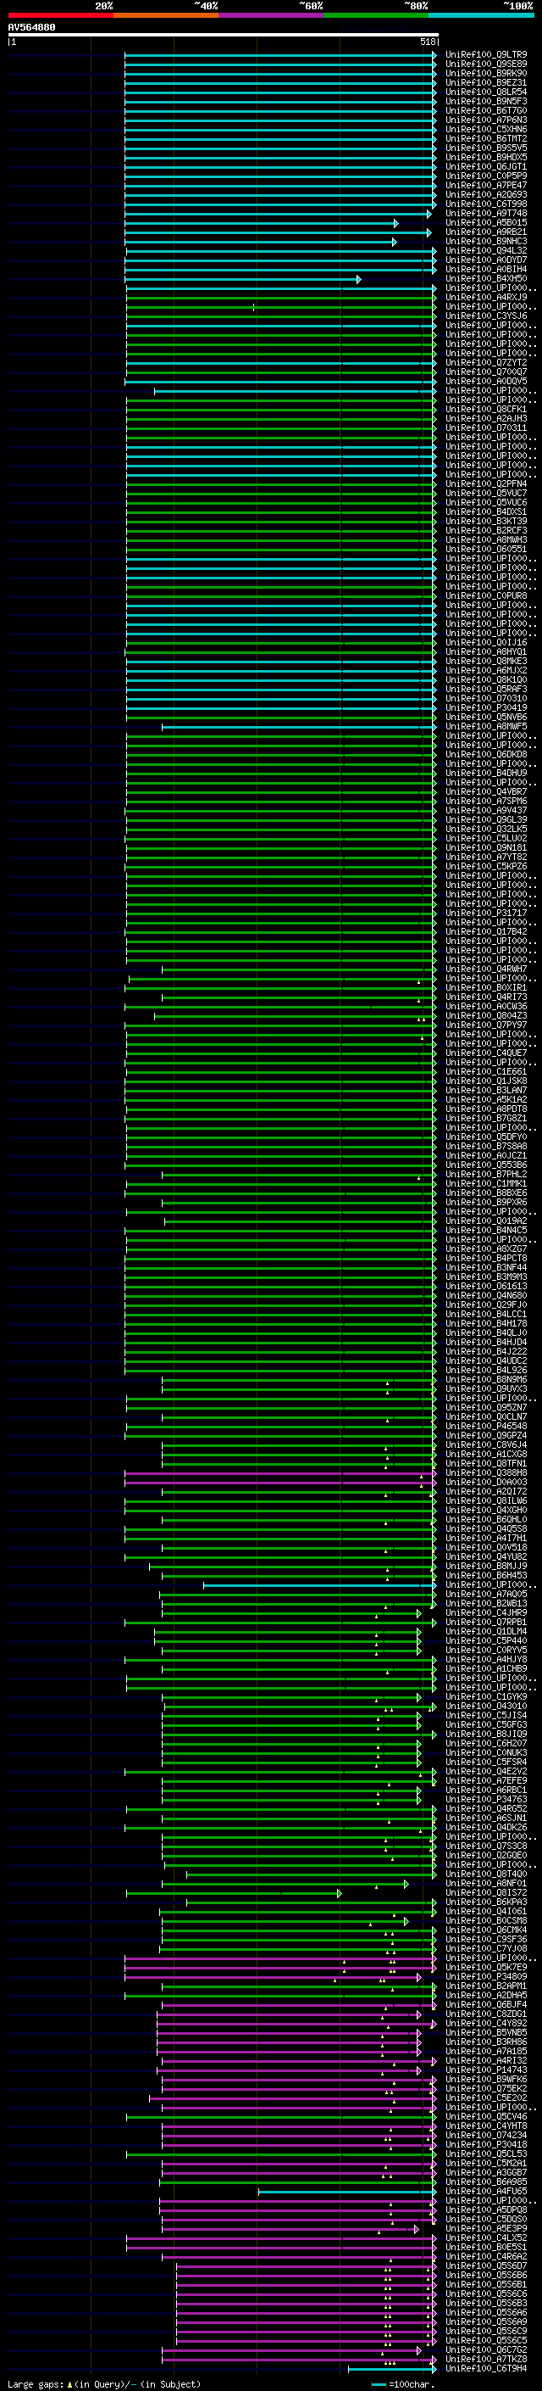The image size is (542, 2391).
Task: Click the 518 query length label
Action: (x=427, y=42)
